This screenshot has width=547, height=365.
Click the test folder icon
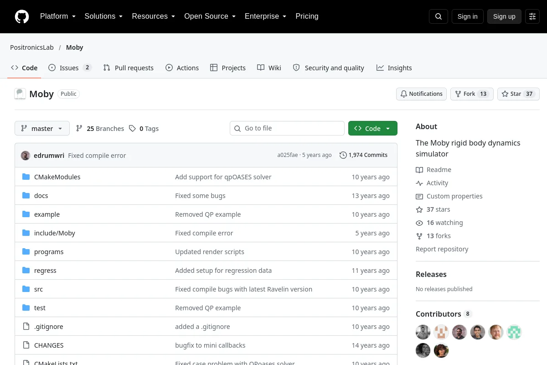click(26, 308)
